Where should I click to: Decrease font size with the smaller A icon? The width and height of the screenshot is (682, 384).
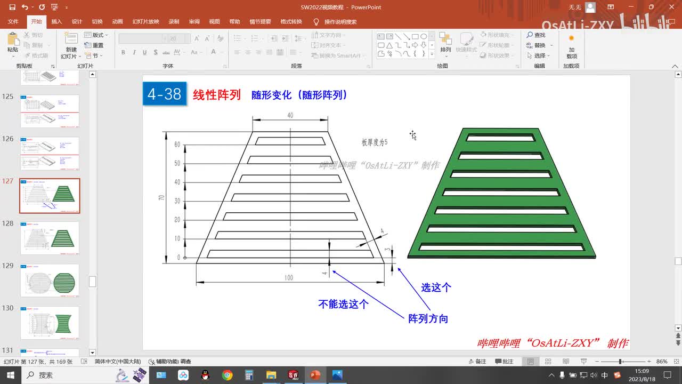click(206, 39)
